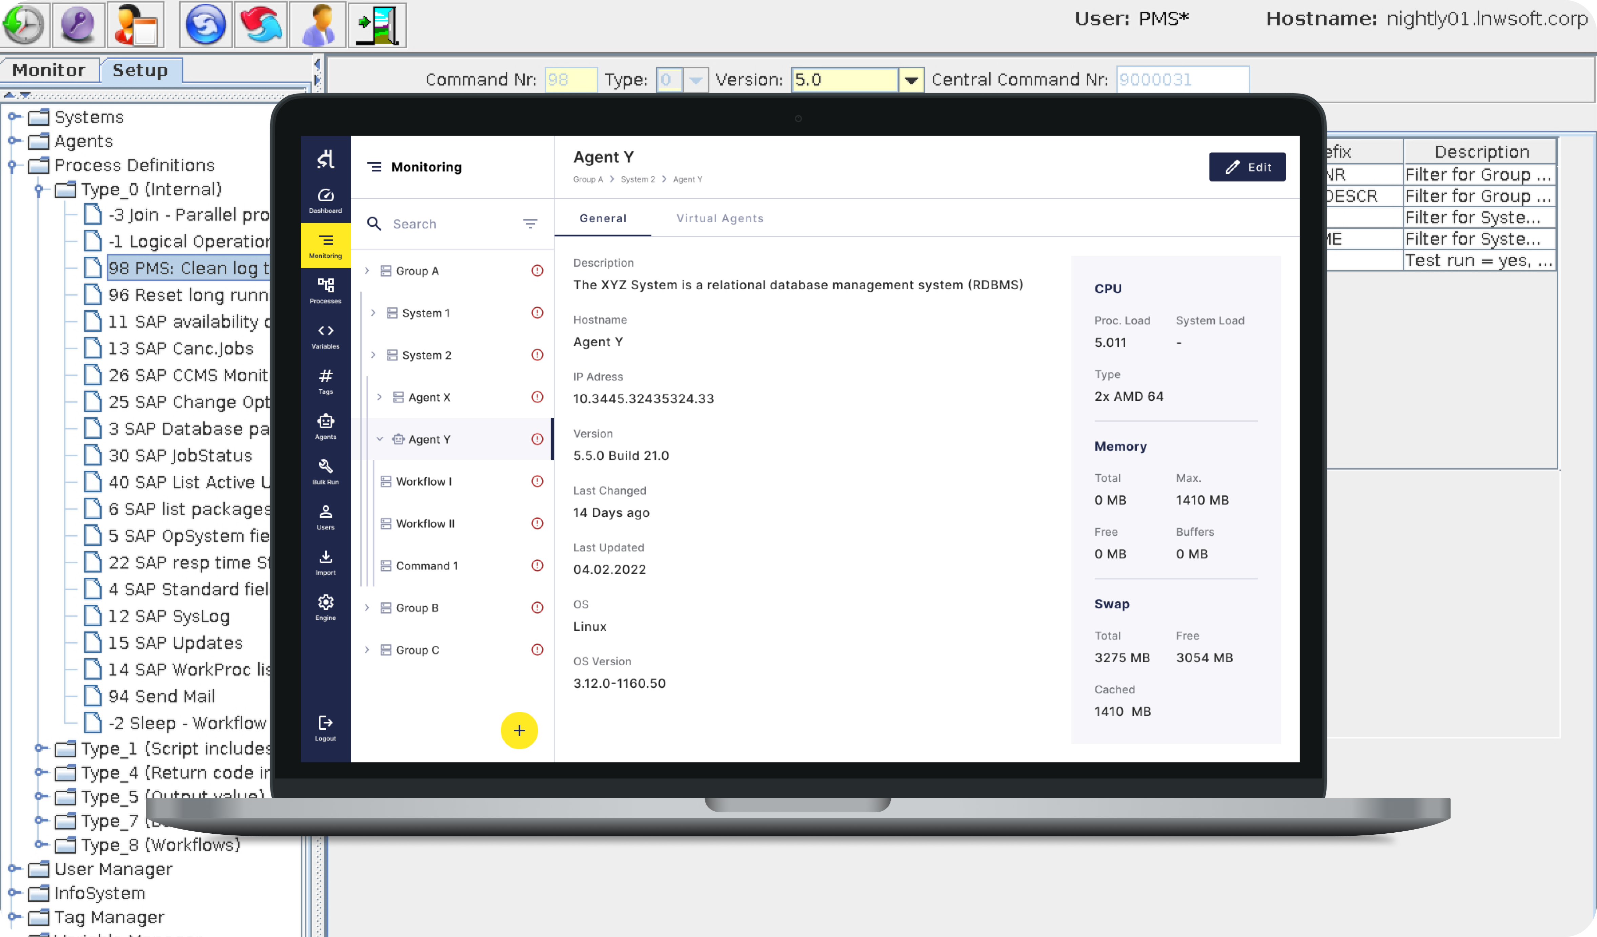The image size is (1597, 937).
Task: Expand Group B in monitoring tree
Action: [x=367, y=607]
